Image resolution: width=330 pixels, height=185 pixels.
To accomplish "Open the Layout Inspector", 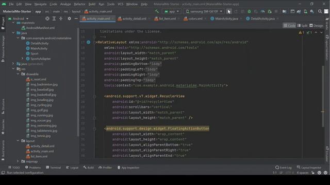I will [309, 168].
